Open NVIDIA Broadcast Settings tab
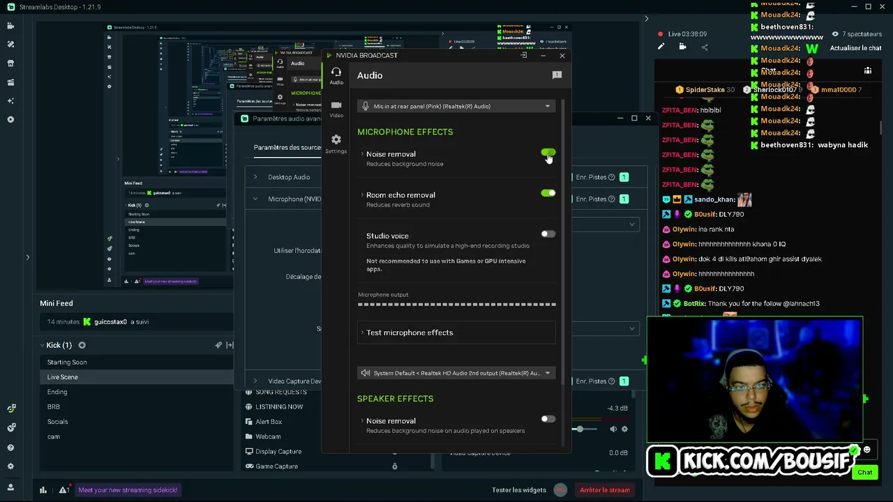 [336, 144]
